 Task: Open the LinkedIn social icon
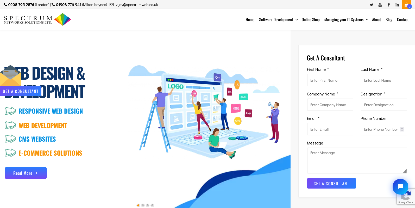397,5
